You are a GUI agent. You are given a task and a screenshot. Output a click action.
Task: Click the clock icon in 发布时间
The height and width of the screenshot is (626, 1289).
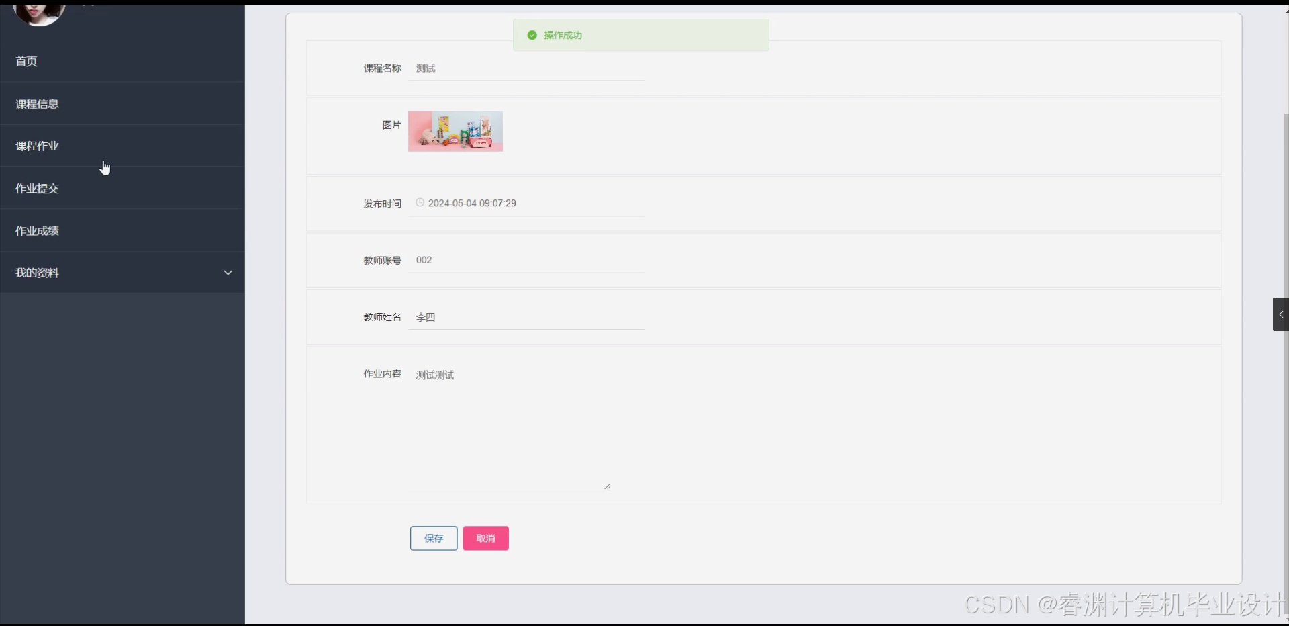(420, 202)
